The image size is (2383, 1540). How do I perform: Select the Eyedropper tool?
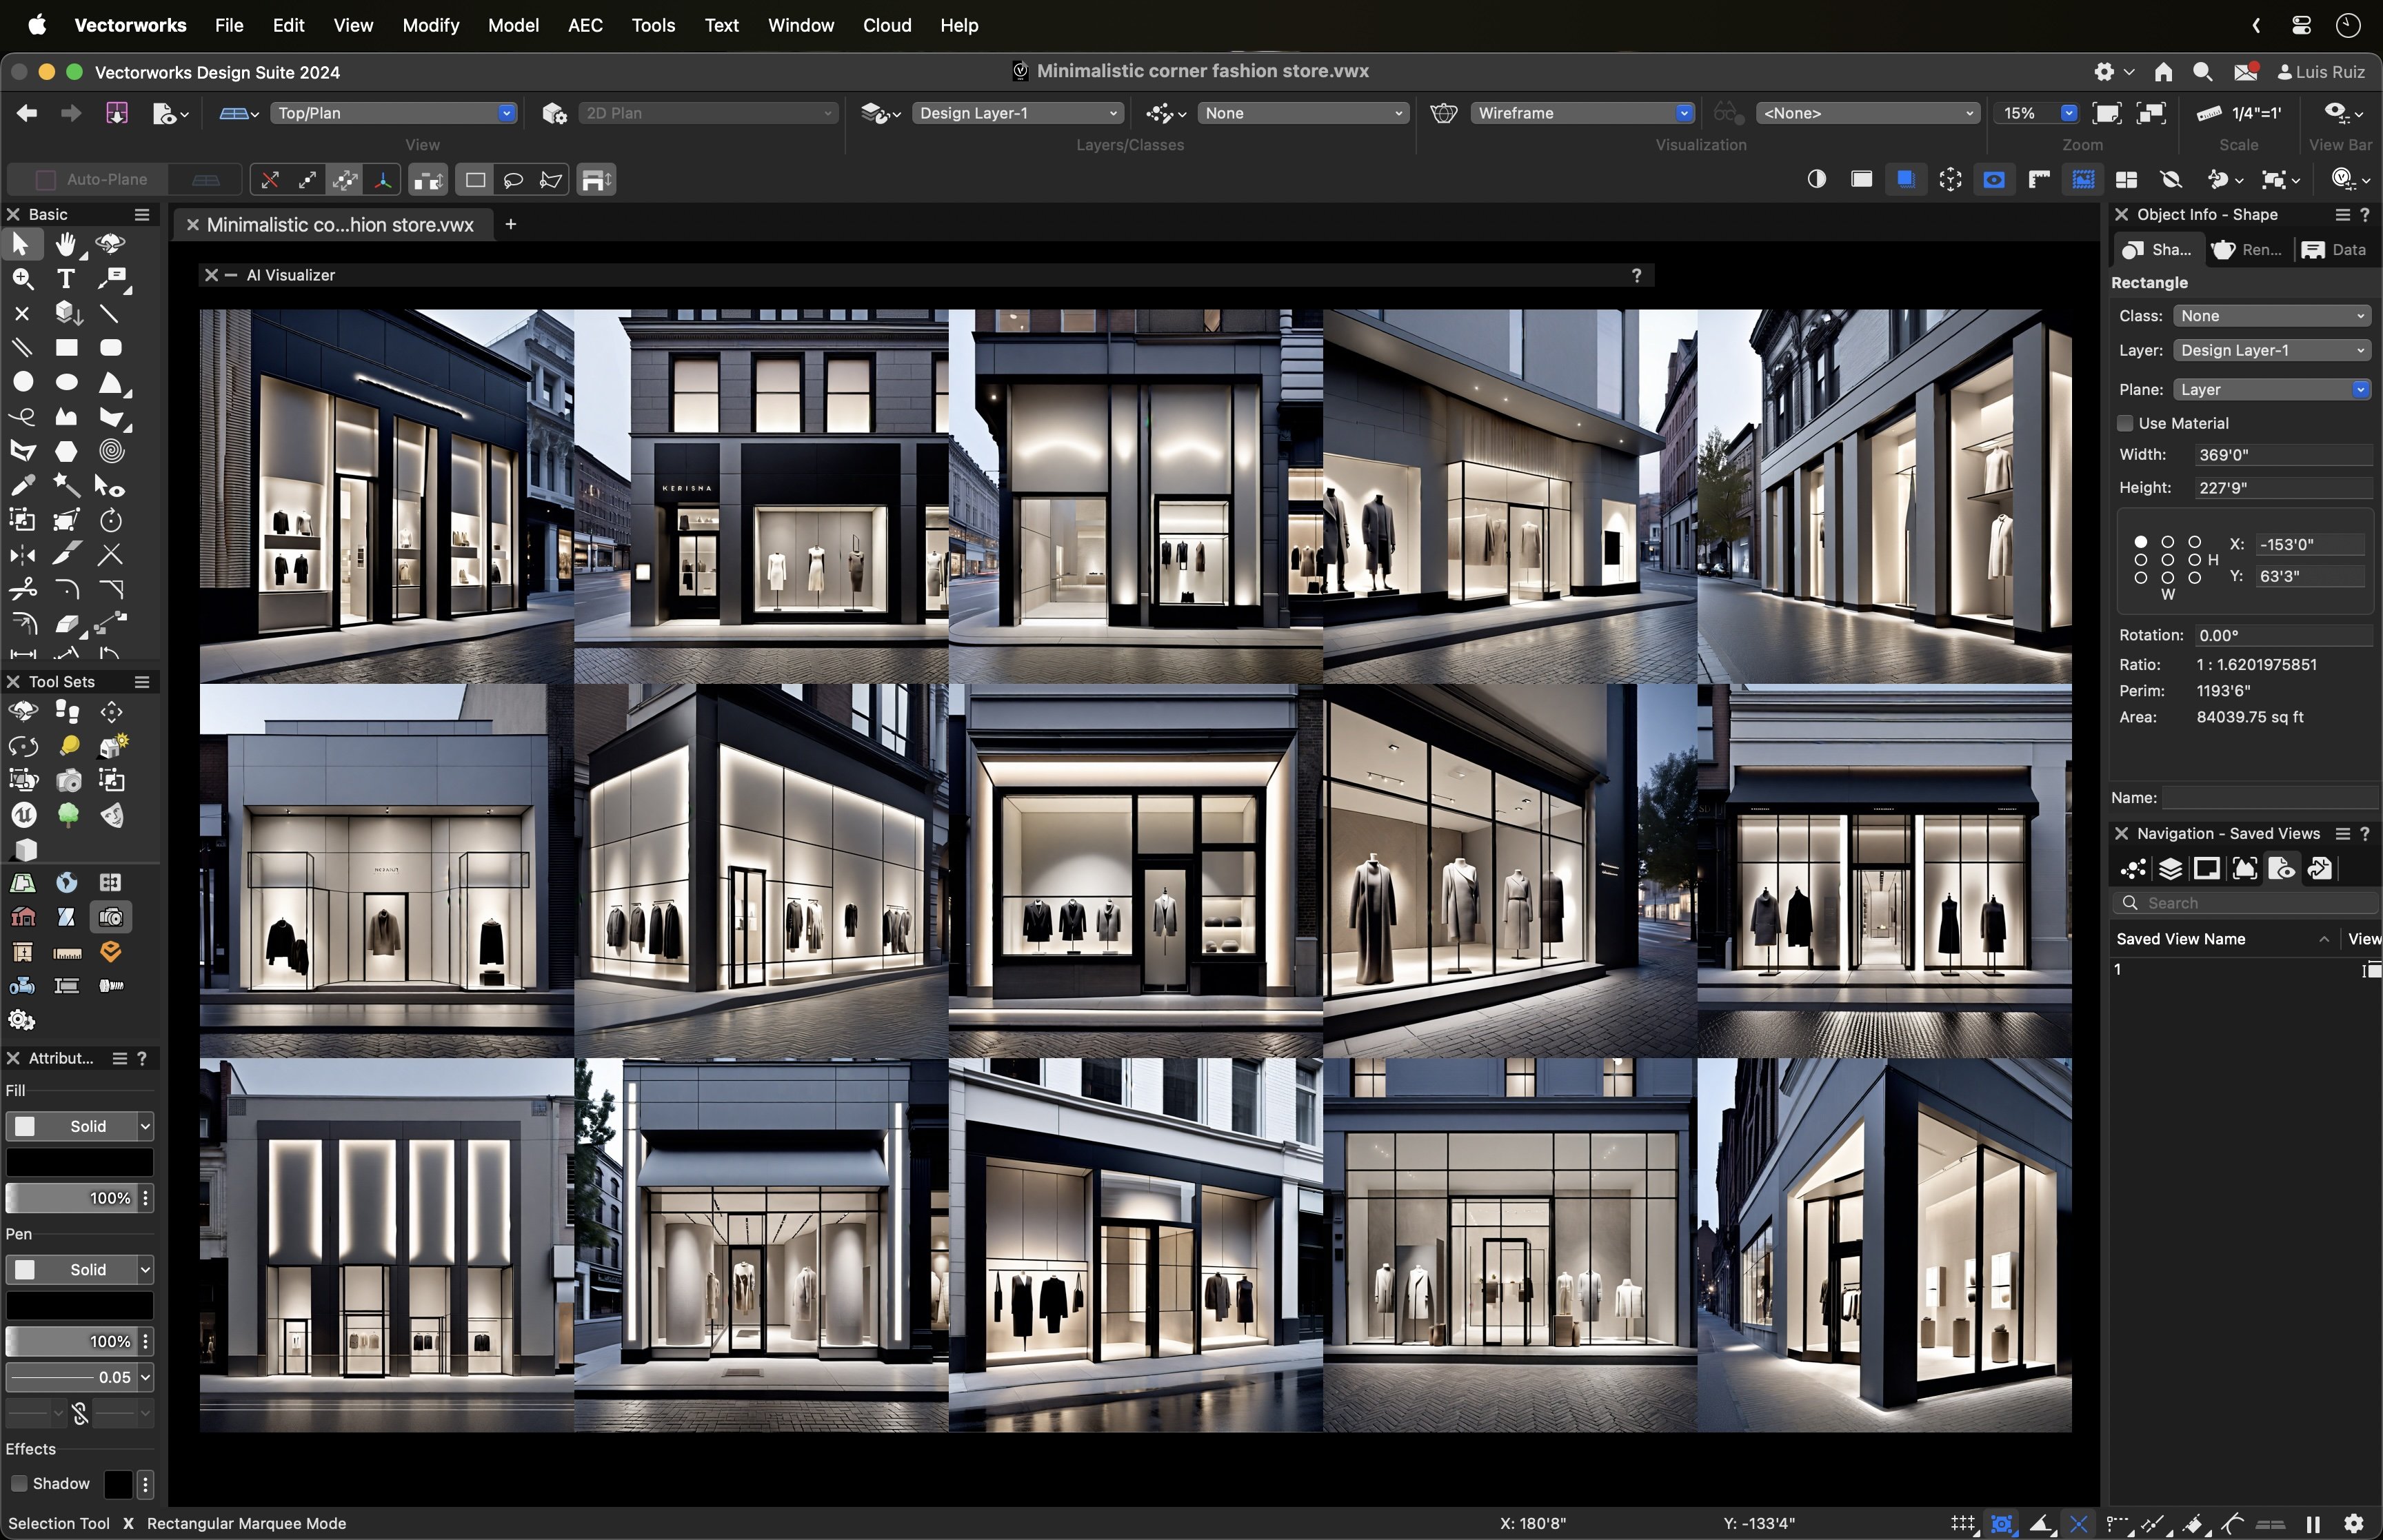(x=22, y=485)
